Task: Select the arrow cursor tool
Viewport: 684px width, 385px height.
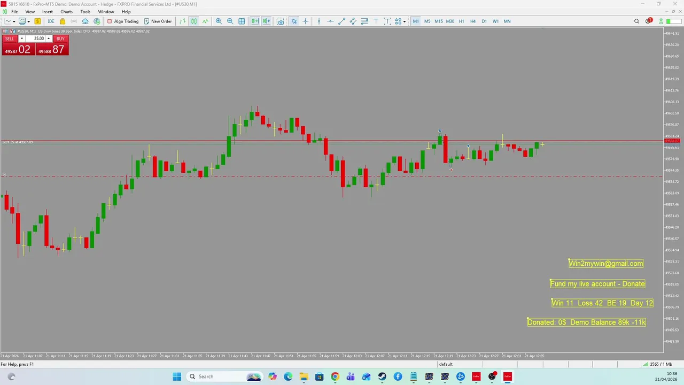Action: (x=294, y=21)
